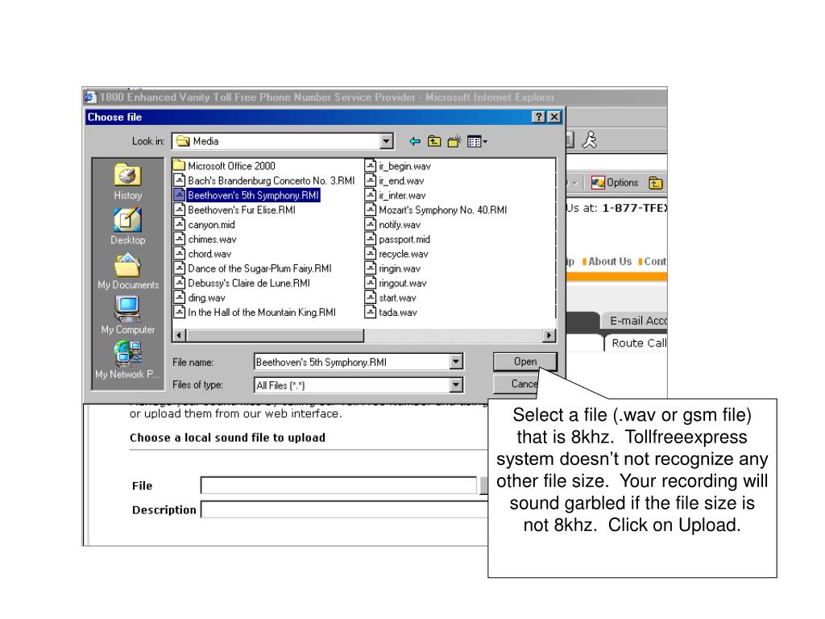Open the View Menu button

(477, 142)
